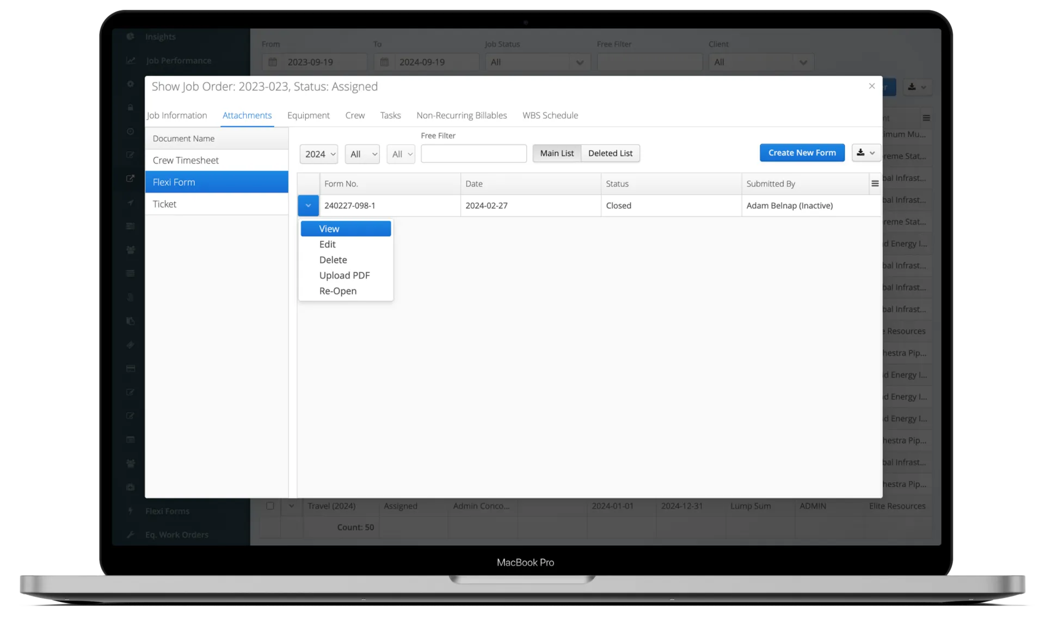Image resolution: width=1045 pixels, height=618 pixels.
Task: Switch to WBS Schedule tab
Action: (550, 115)
